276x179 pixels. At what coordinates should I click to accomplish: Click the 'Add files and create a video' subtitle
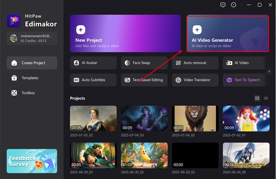[x=97, y=46]
